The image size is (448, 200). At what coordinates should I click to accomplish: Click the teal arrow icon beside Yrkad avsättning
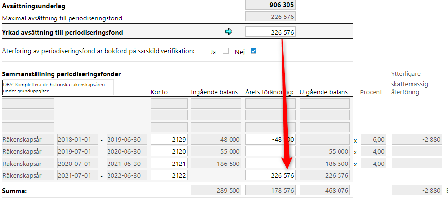tap(229, 32)
